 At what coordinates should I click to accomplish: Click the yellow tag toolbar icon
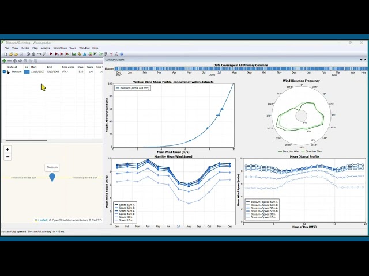(80, 54)
